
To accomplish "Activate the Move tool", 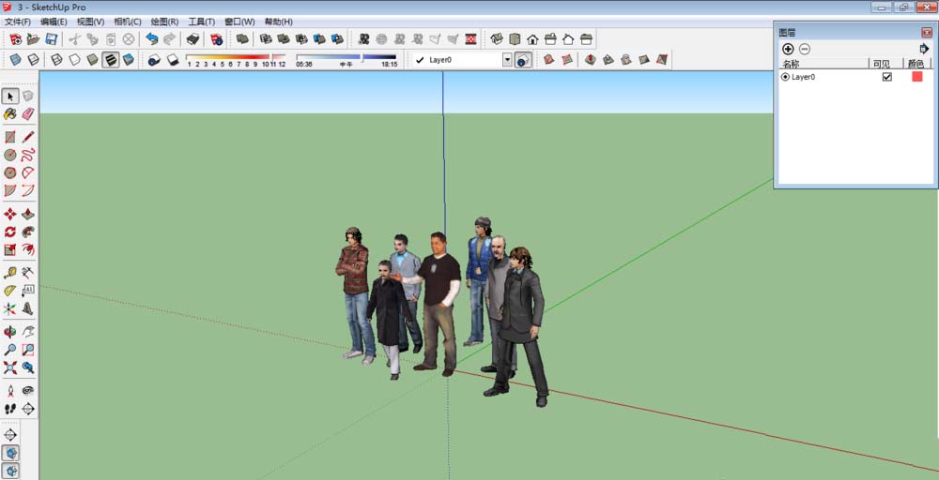I will pyautogui.click(x=10, y=214).
